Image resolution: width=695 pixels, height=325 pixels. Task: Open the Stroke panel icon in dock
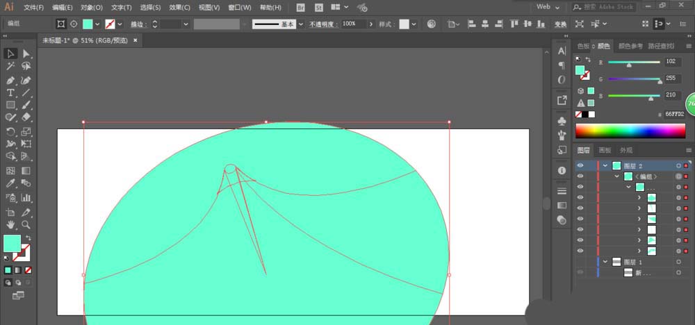pyautogui.click(x=562, y=191)
